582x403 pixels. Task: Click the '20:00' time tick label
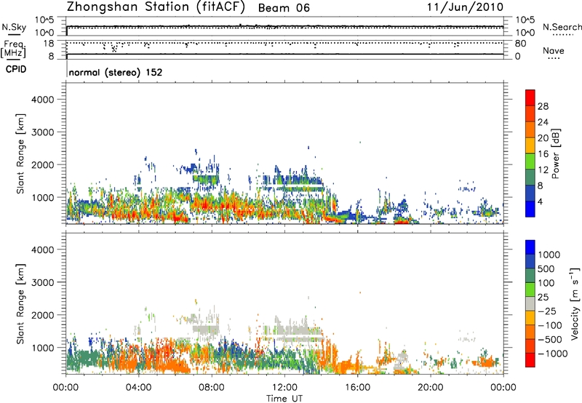[431, 388]
